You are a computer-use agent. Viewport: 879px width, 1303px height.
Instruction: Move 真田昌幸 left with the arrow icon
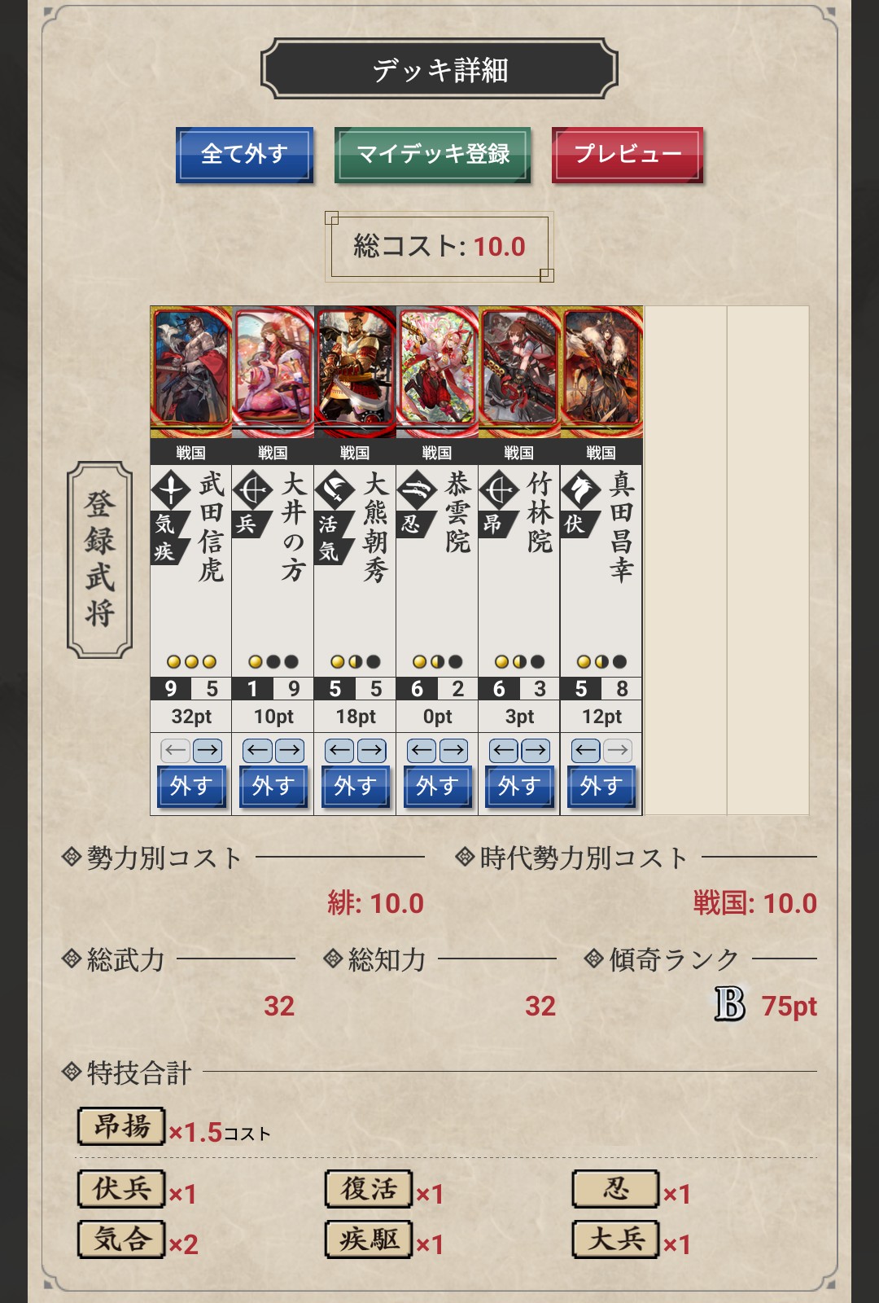coord(586,750)
